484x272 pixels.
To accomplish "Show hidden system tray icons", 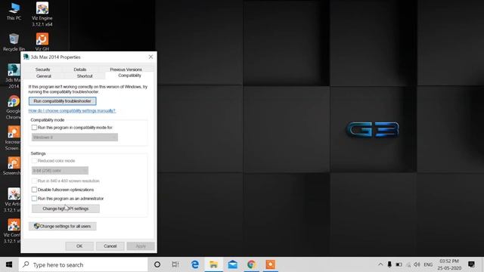I will point(380,264).
